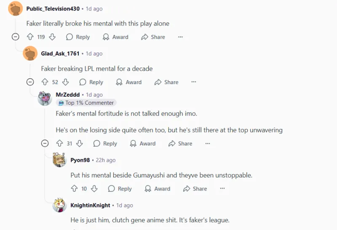This screenshot has width=337, height=230.
Task: Give Award to Public_Television430's comment
Action: coord(116,37)
